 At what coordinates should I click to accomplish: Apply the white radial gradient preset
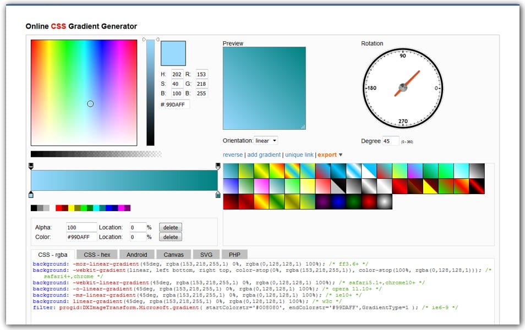pyautogui.click(x=384, y=202)
